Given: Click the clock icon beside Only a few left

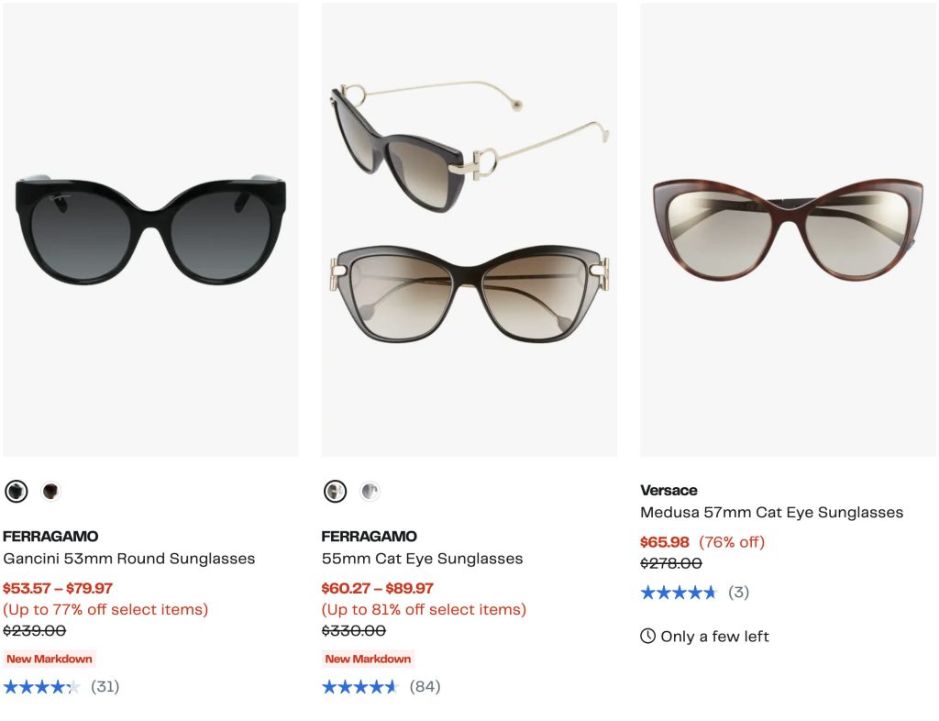Looking at the screenshot, I should tap(648, 637).
